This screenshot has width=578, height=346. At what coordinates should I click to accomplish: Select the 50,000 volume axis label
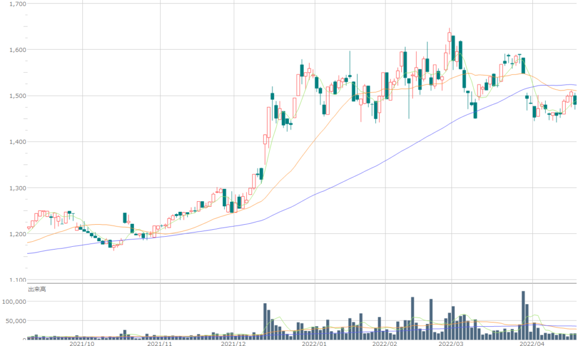(x=16, y=321)
